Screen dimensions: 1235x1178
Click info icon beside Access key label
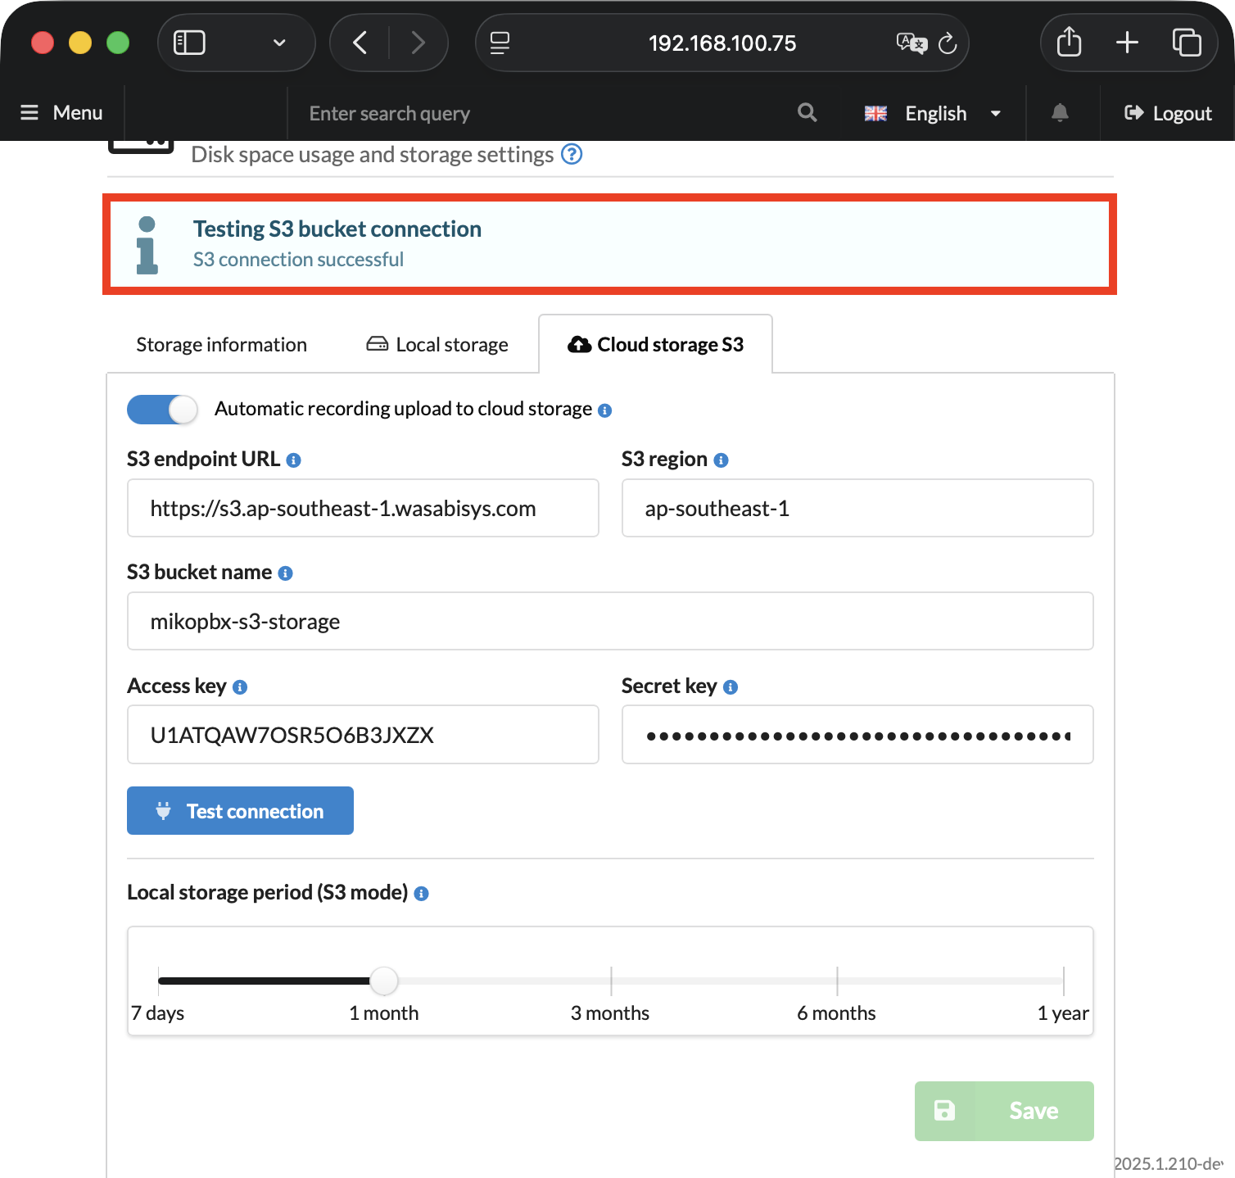coord(240,687)
